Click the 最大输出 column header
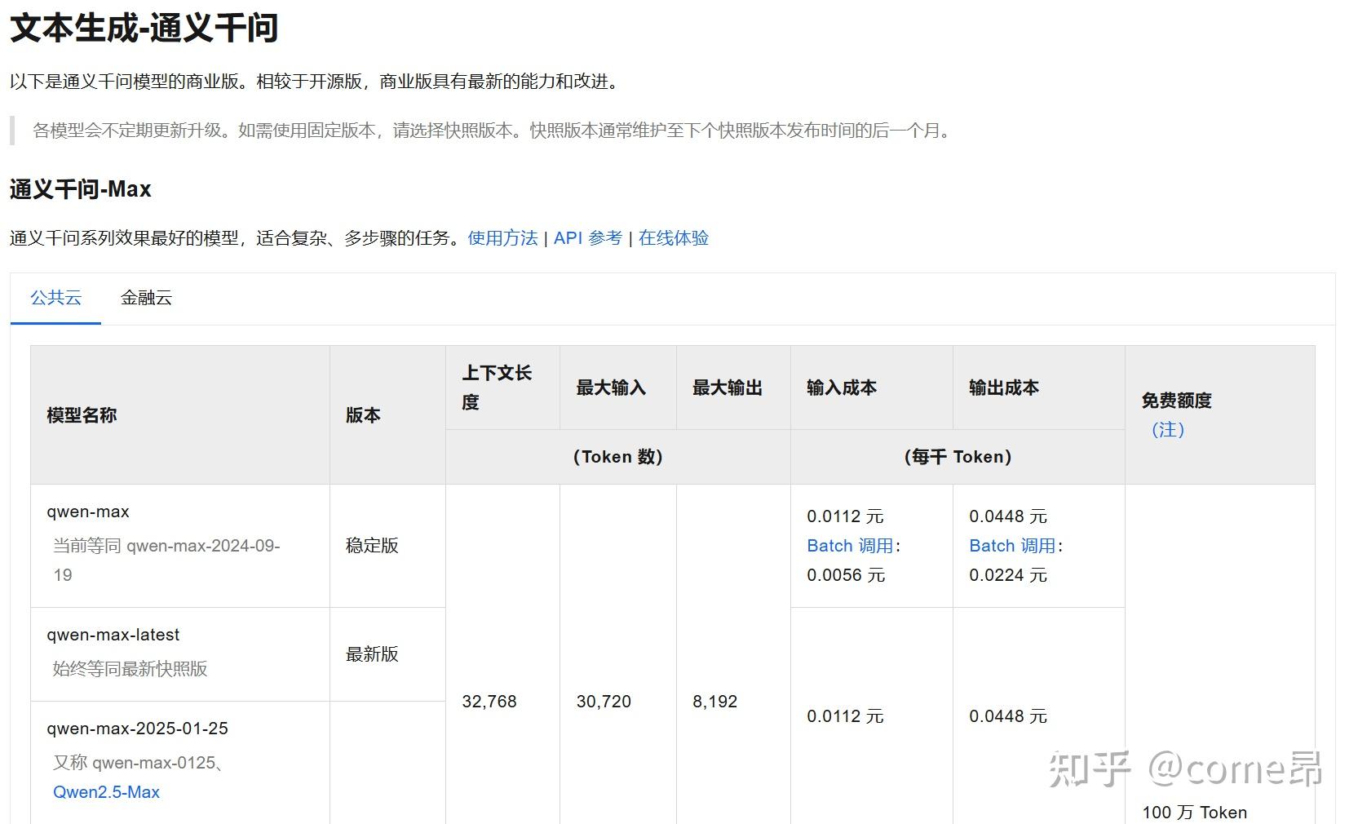 tap(728, 388)
